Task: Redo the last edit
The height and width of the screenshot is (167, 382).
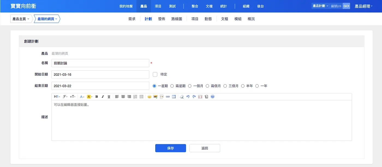Action: tap(194, 97)
